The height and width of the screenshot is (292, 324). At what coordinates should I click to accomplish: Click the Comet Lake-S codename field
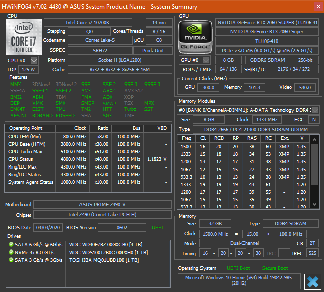click(100, 40)
